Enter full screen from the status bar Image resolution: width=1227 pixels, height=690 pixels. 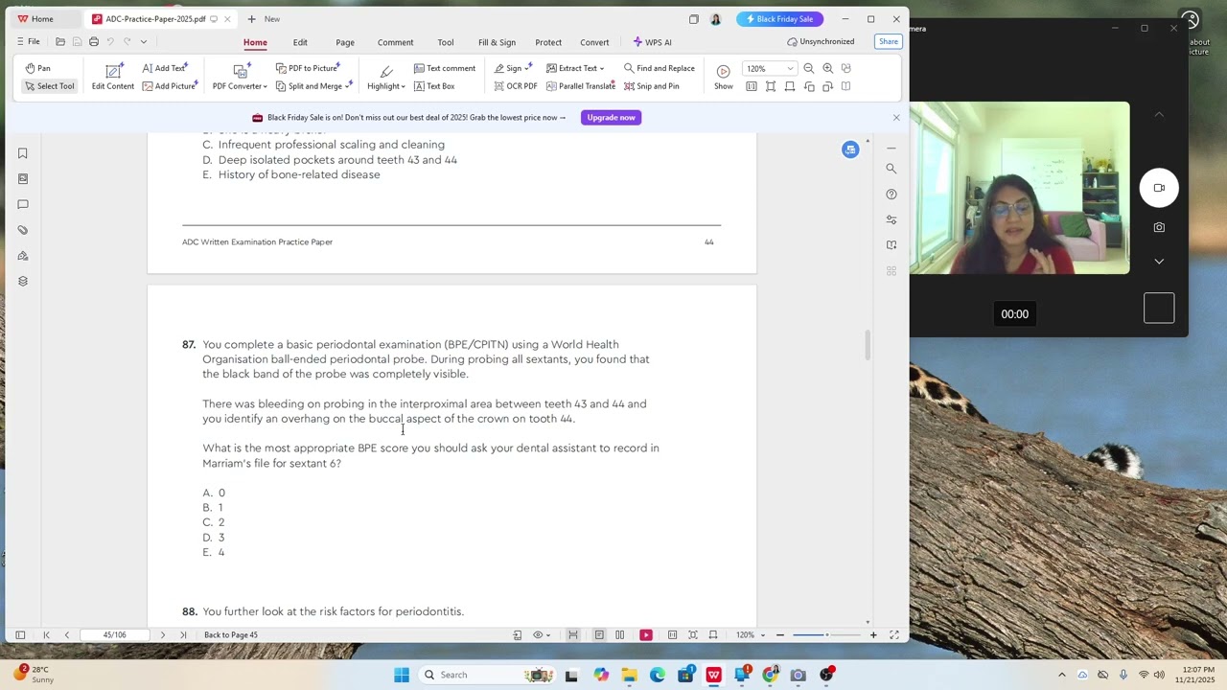894,635
